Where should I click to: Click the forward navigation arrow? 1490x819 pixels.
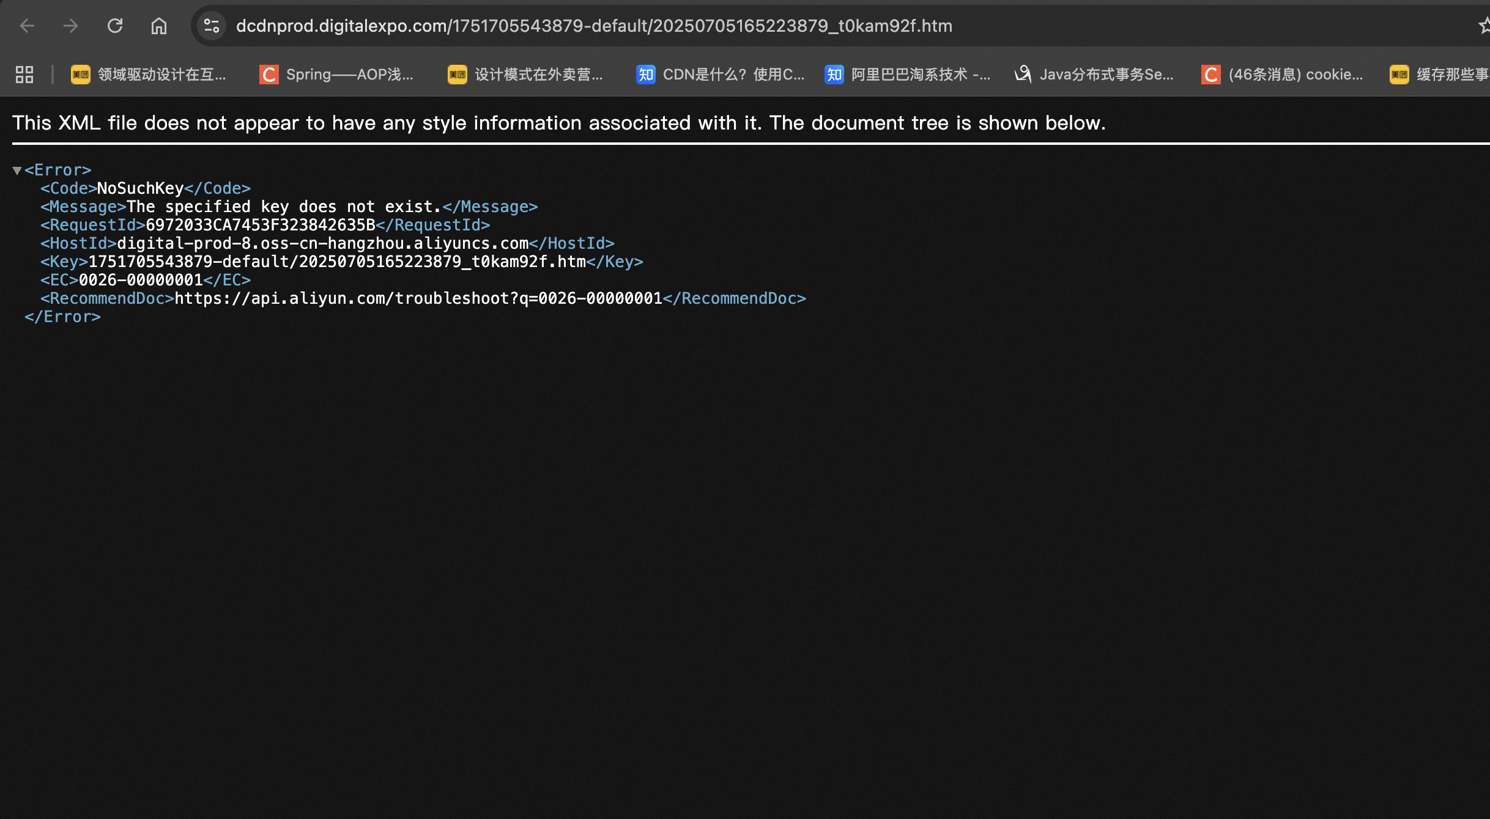[71, 26]
